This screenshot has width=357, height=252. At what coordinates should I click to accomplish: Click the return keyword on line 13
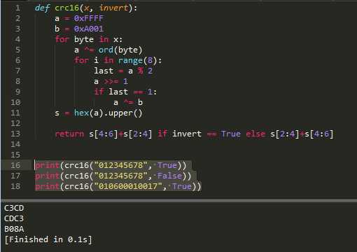tap(69, 134)
